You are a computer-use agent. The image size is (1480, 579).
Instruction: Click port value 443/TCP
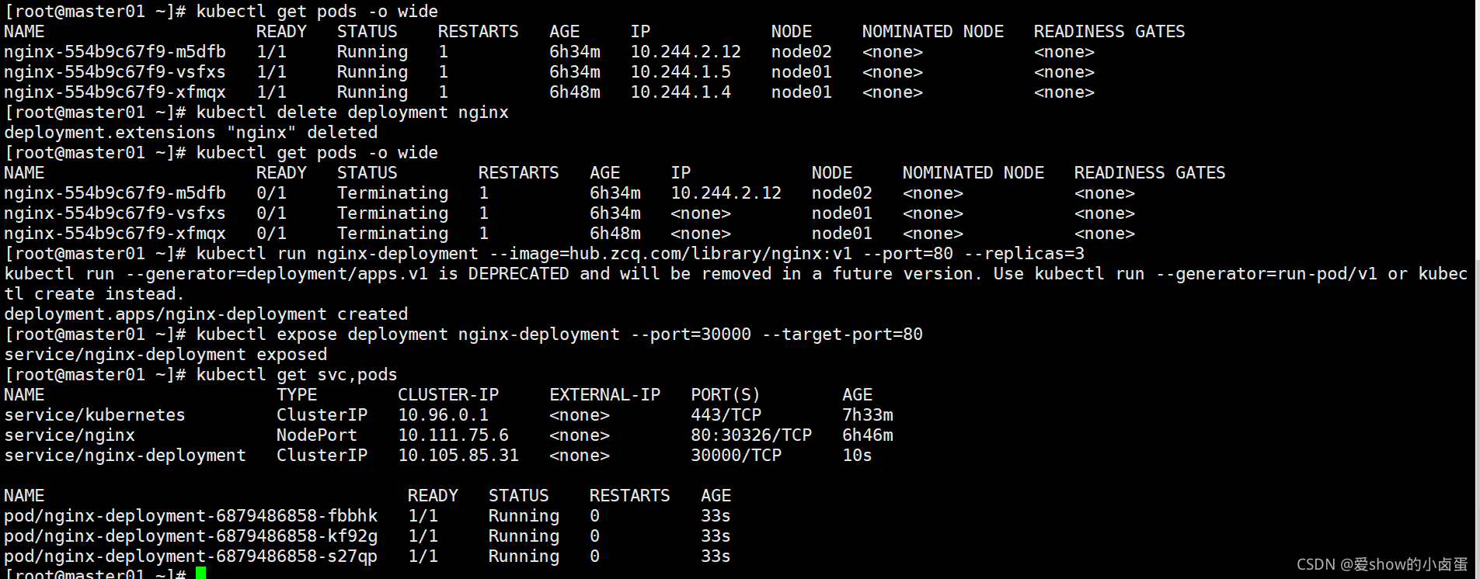[726, 415]
